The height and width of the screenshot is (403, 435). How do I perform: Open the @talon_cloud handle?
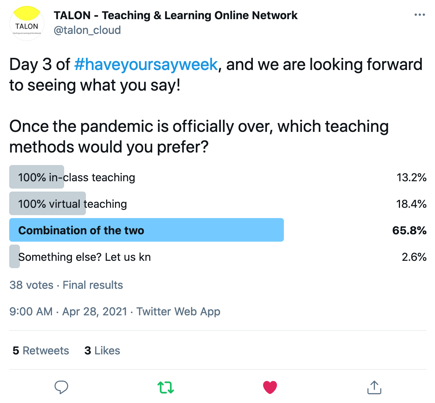pos(87,30)
